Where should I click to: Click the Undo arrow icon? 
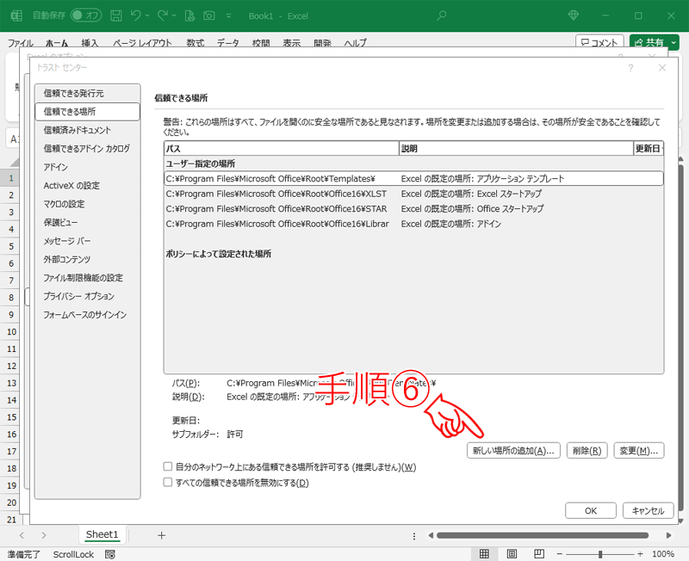(135, 15)
